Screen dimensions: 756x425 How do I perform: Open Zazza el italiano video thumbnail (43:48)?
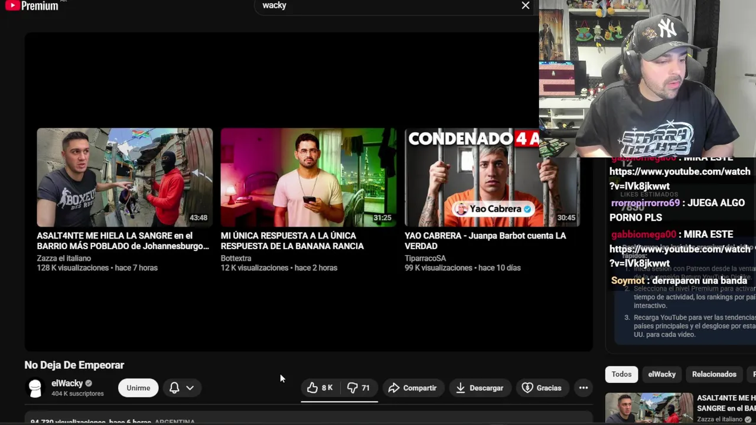125,177
